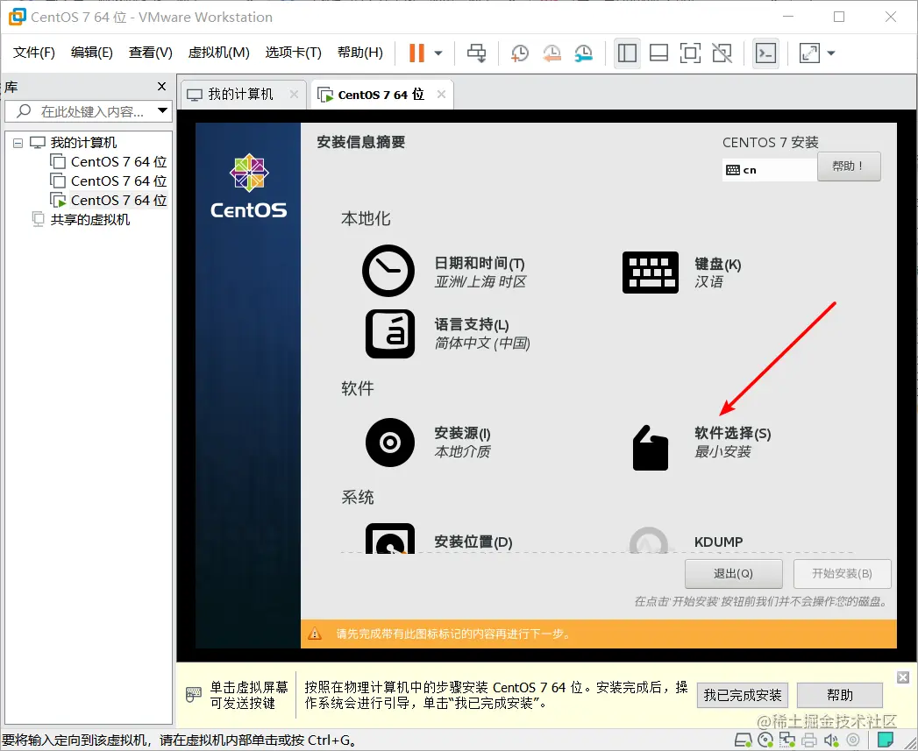Screen dimensions: 918x751
Task: Click the network adapter status icon
Action: click(786, 740)
